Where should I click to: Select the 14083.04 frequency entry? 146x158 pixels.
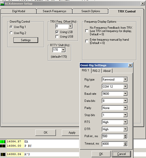14,154
